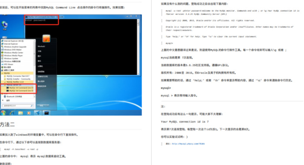The height and width of the screenshot is (165, 304).
Task: Open XPS Viewer from the Start menu
Action: coord(7,64)
